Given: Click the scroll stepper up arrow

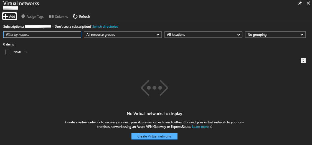Looking at the screenshot, I should (303, 59).
